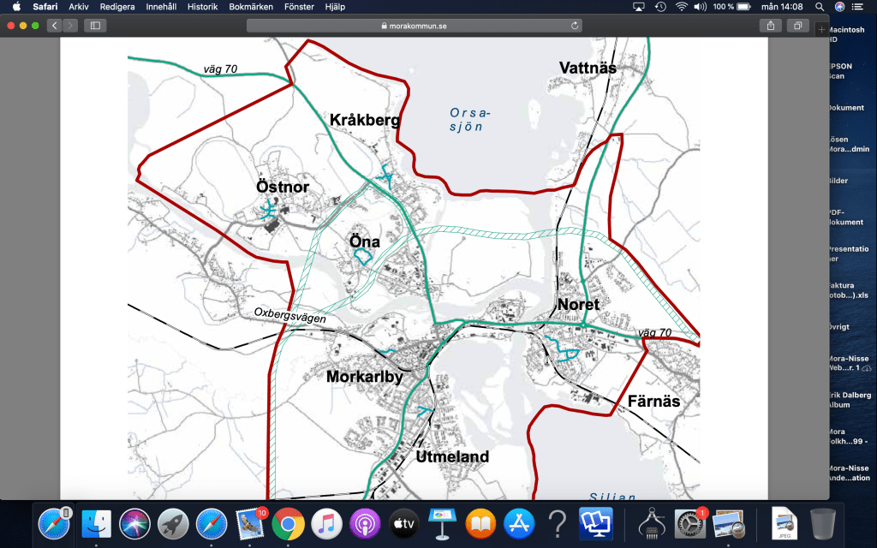Open Wi-Fi status menu in menu bar

coord(681,7)
